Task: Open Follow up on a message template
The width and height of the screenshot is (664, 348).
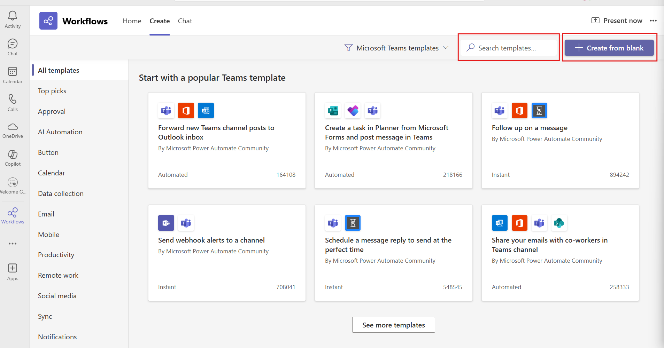Action: pos(561,141)
